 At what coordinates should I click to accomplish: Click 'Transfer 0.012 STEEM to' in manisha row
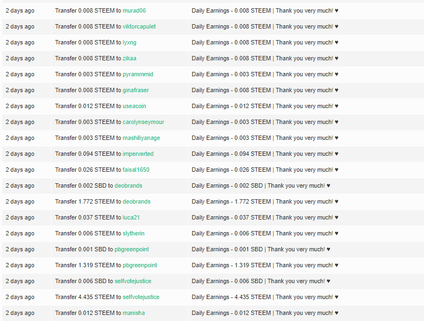(88, 313)
